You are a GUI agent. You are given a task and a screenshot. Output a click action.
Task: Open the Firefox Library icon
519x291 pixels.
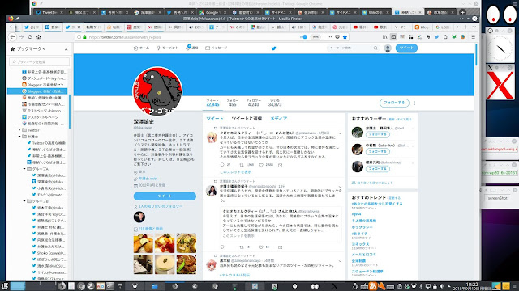384,37
